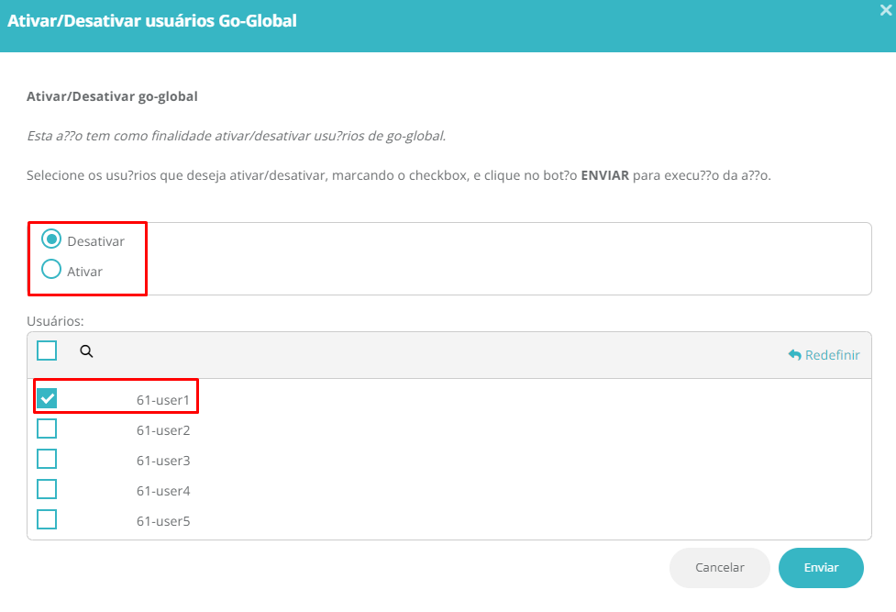Click the Desativar option label

tap(95, 241)
